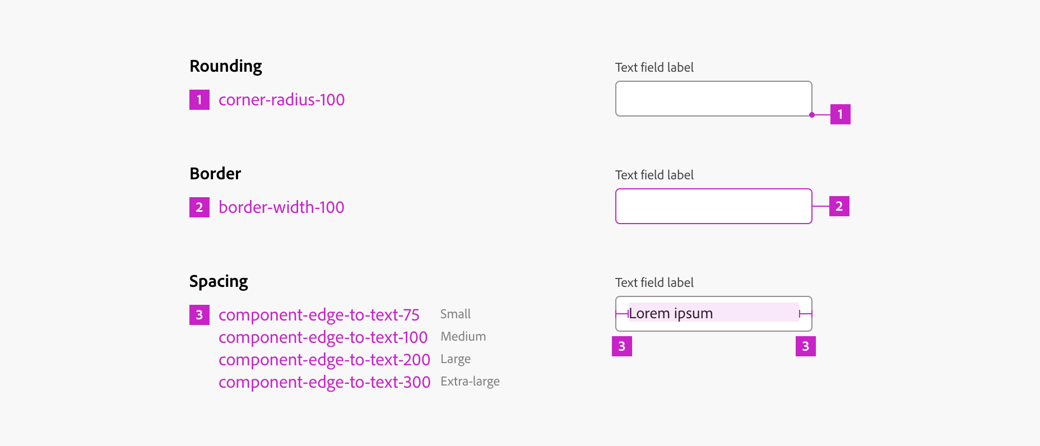Screen dimensions: 1040x446
Task: Click the numbered marker 2 next to border-width-100
Action: pos(199,207)
